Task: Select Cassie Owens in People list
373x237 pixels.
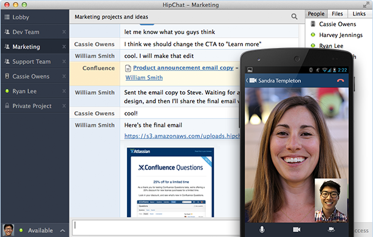Action: click(x=338, y=24)
